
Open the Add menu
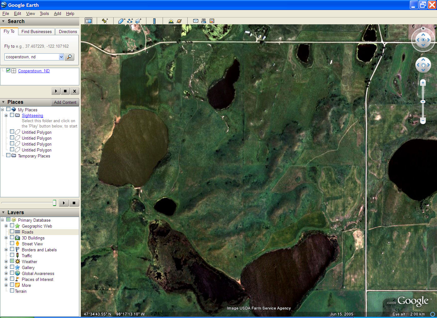[x=57, y=13]
